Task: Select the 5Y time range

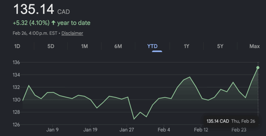Action: (x=220, y=46)
